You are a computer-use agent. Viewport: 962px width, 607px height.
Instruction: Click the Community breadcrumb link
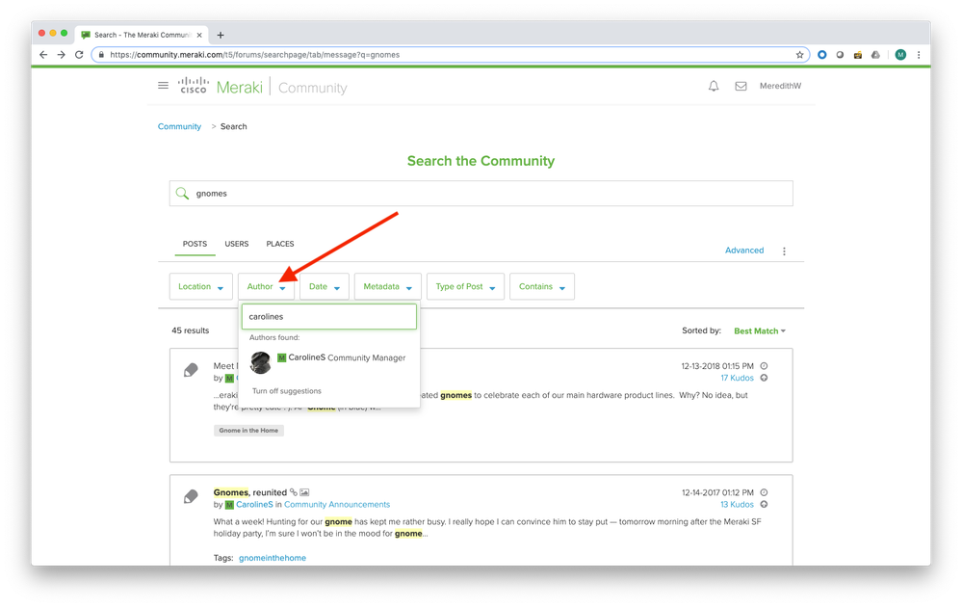point(180,126)
